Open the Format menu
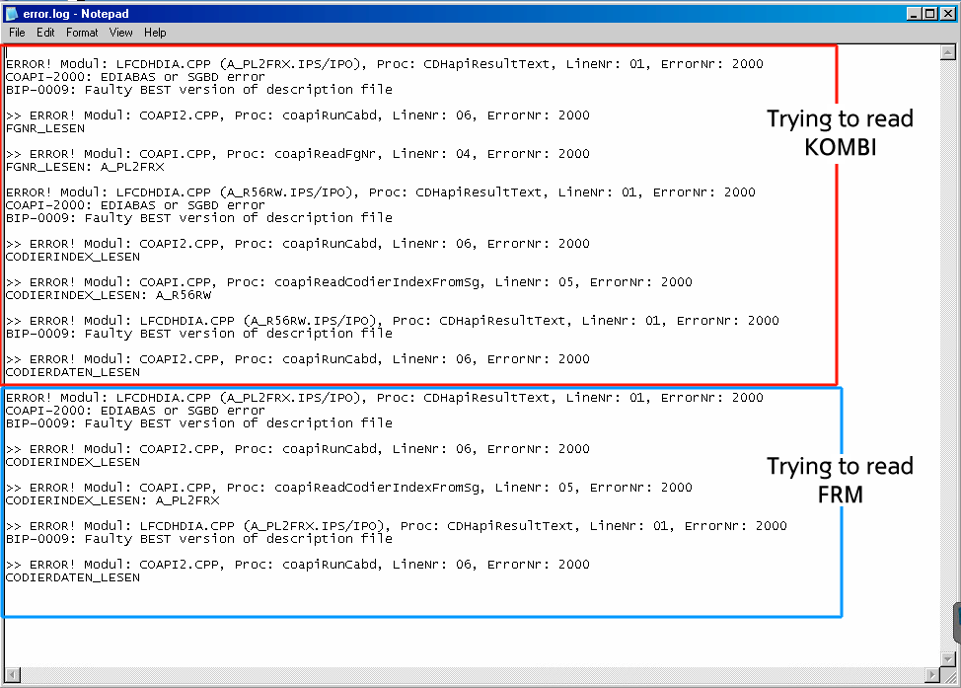 (82, 33)
